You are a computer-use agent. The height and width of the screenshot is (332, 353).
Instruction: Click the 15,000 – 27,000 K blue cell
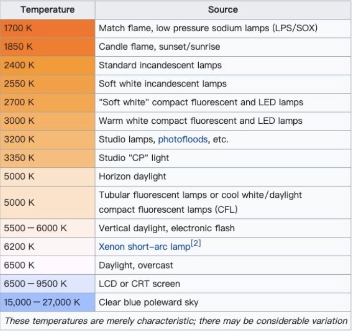point(47,302)
